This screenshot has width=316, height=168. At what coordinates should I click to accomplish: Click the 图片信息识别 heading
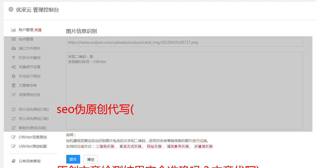pyautogui.click(x=81, y=31)
